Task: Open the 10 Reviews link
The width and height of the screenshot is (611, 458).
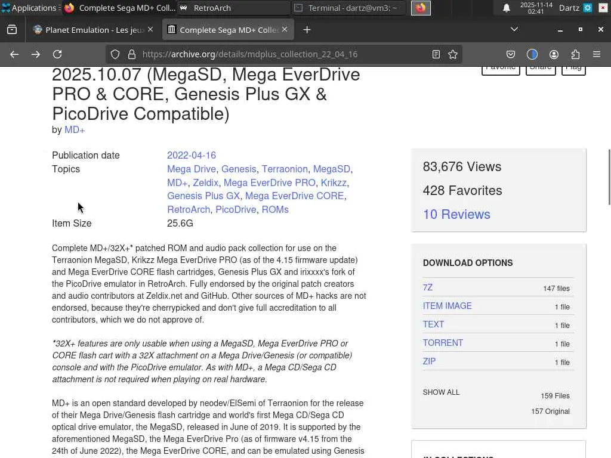Action: point(456,215)
